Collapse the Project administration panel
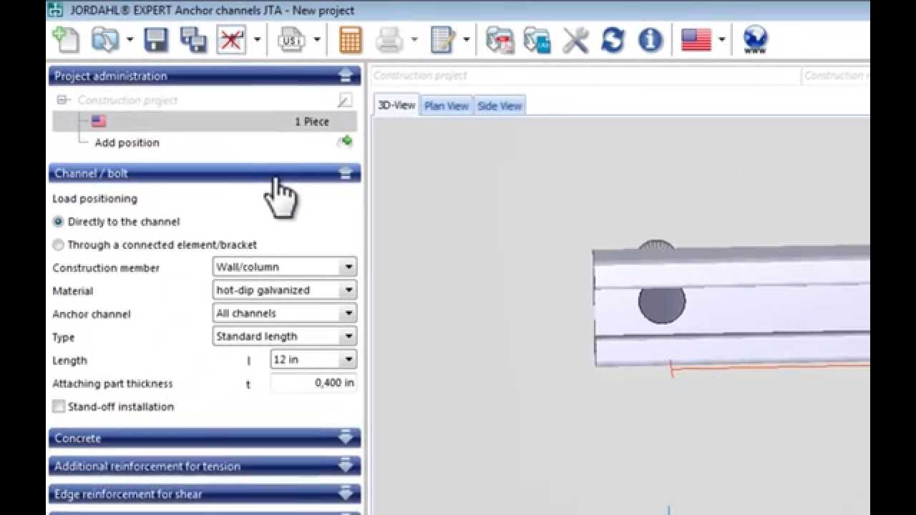 click(x=346, y=76)
